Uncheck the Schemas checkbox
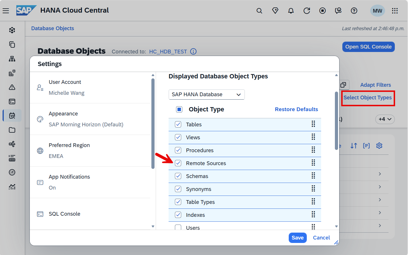408x255 pixels. (178, 176)
